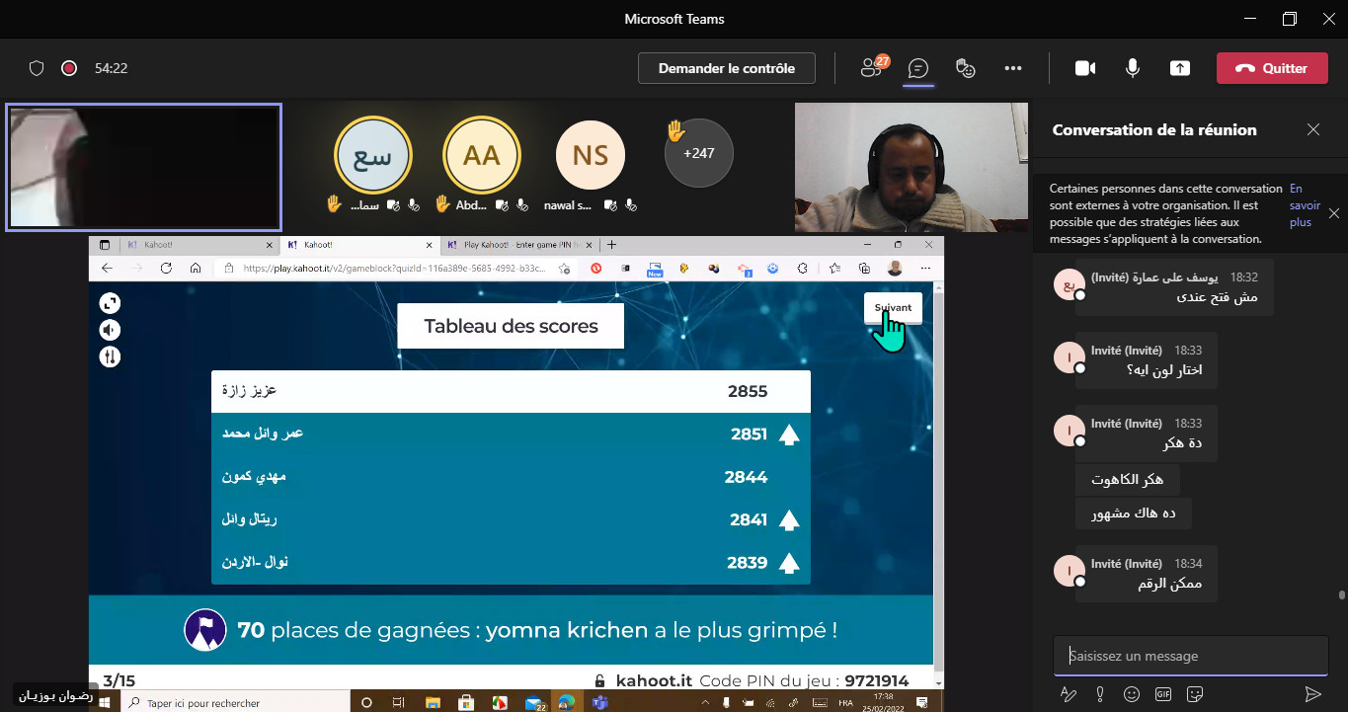
Task: Select score row مهدي كمون 2844
Action: [511, 477]
